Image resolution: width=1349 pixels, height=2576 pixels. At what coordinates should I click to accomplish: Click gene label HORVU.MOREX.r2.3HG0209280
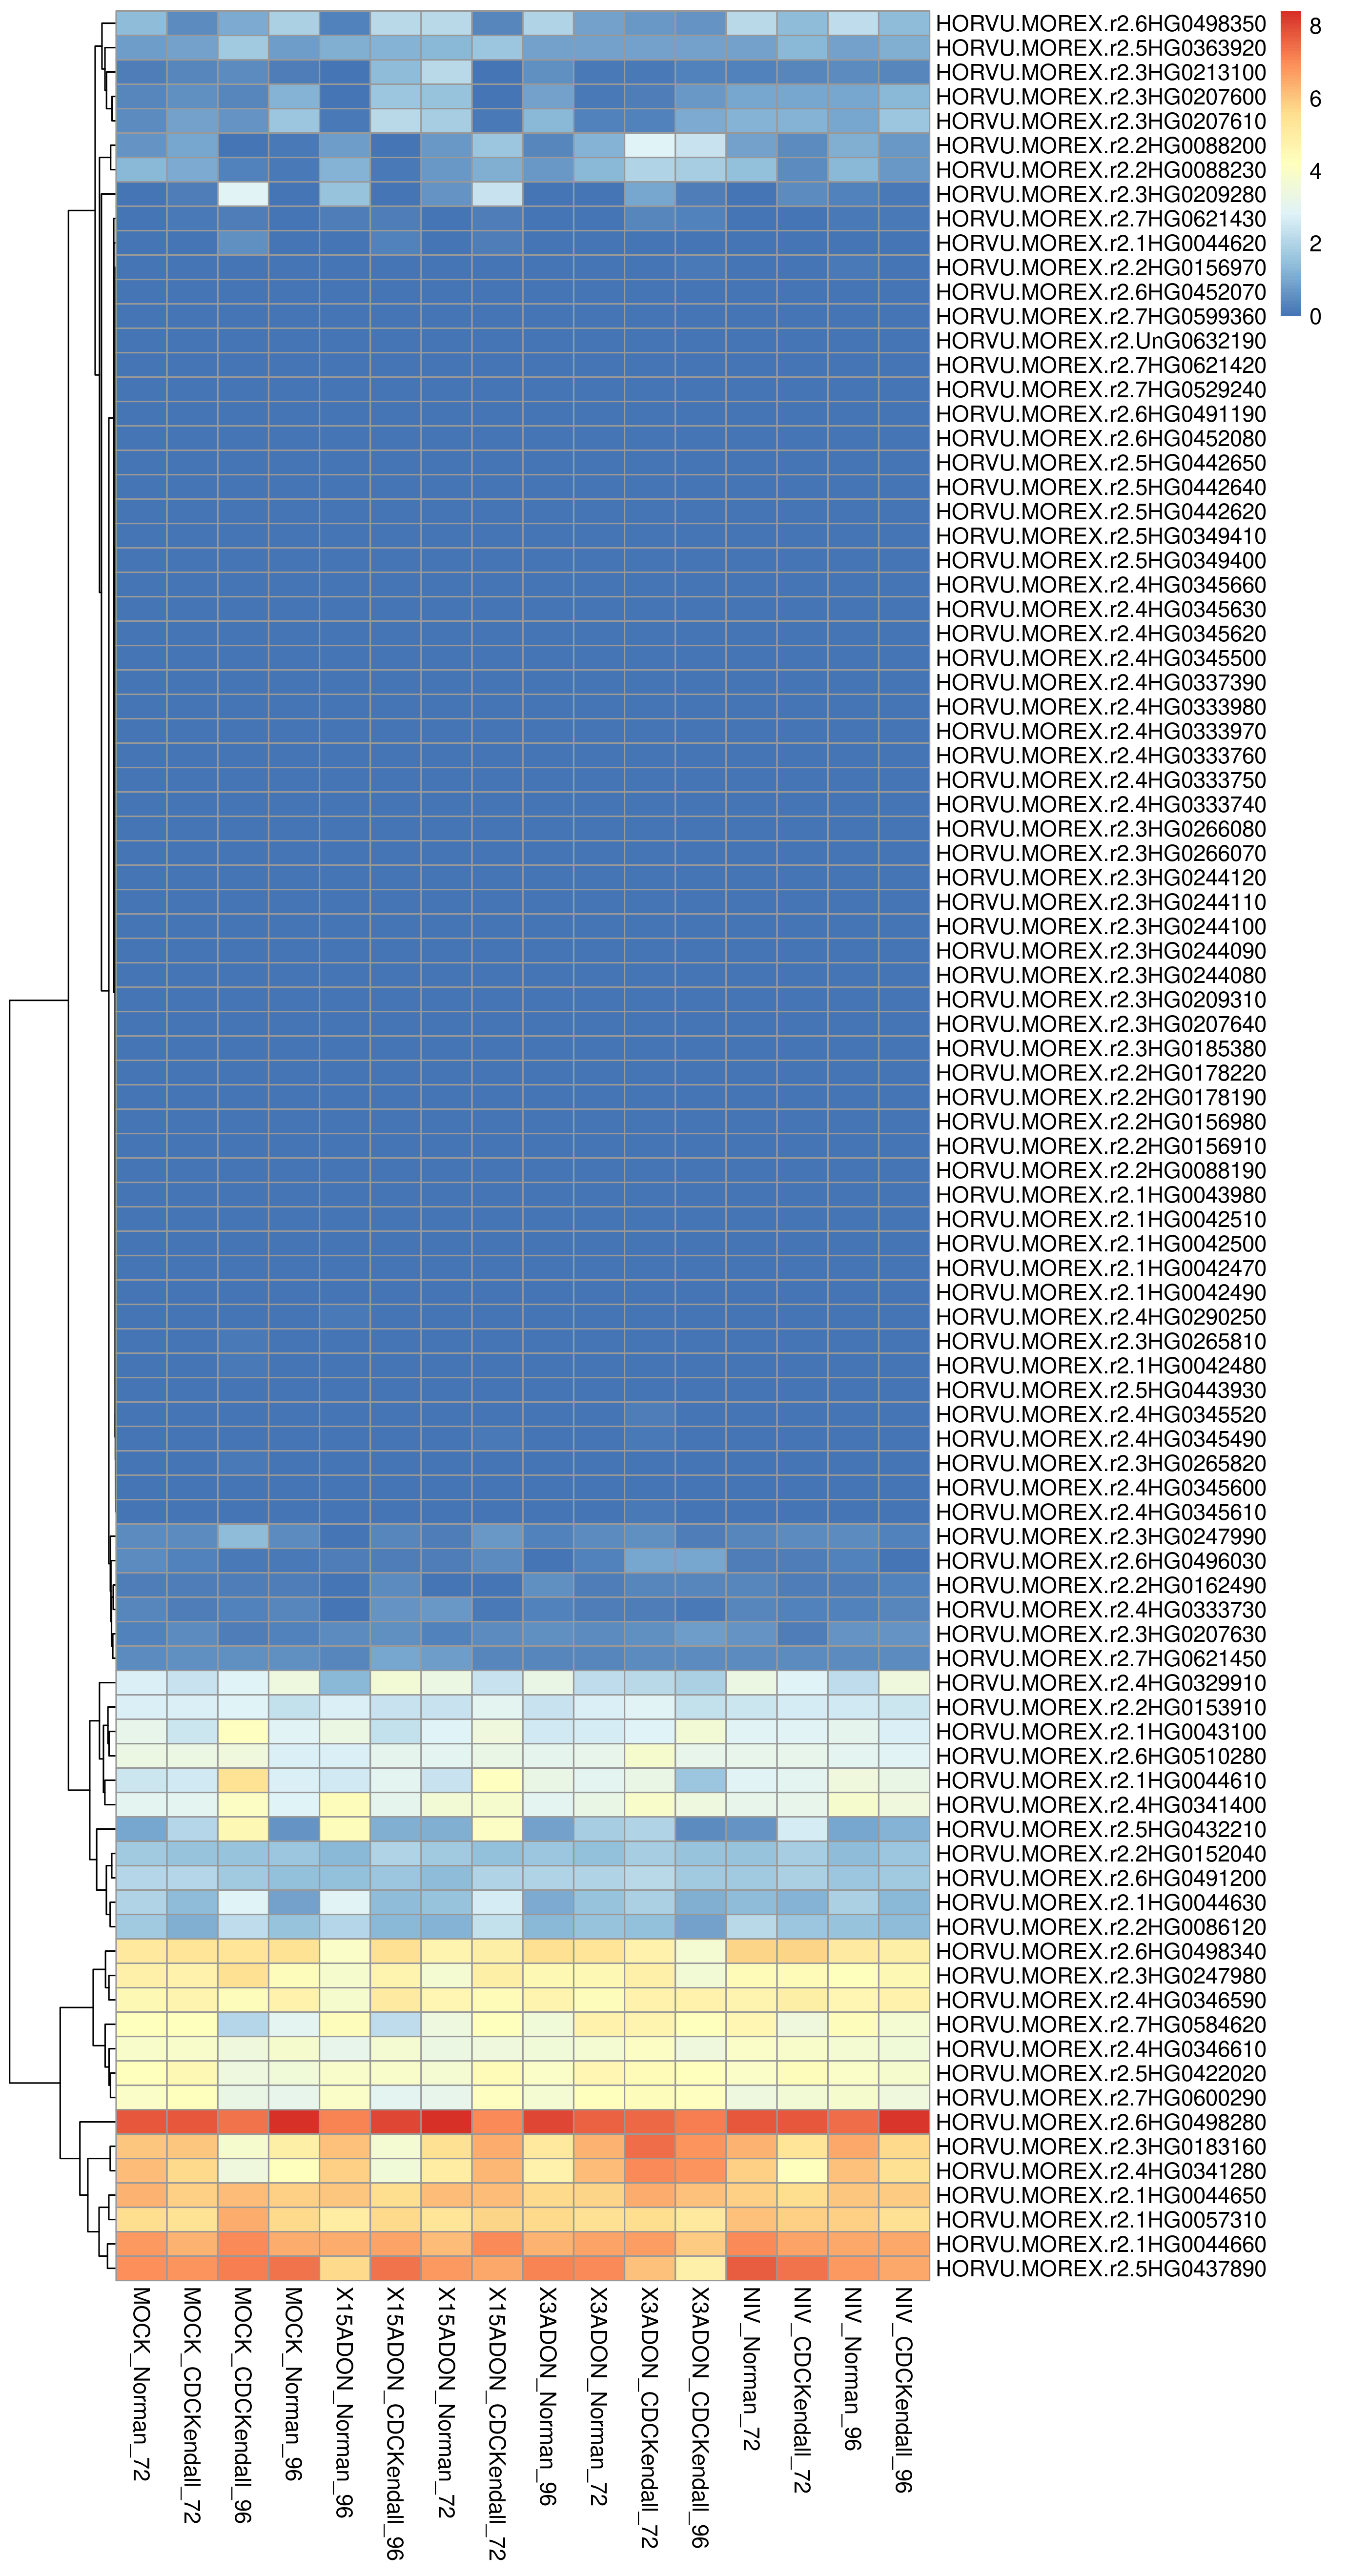(1101, 195)
